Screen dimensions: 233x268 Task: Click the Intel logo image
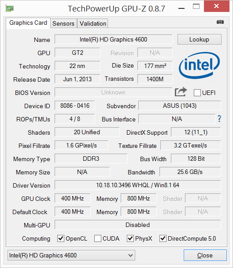click(x=199, y=65)
